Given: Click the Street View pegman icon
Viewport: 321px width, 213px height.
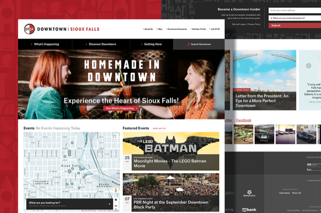Looking at the screenshot, I should coord(116,190).
